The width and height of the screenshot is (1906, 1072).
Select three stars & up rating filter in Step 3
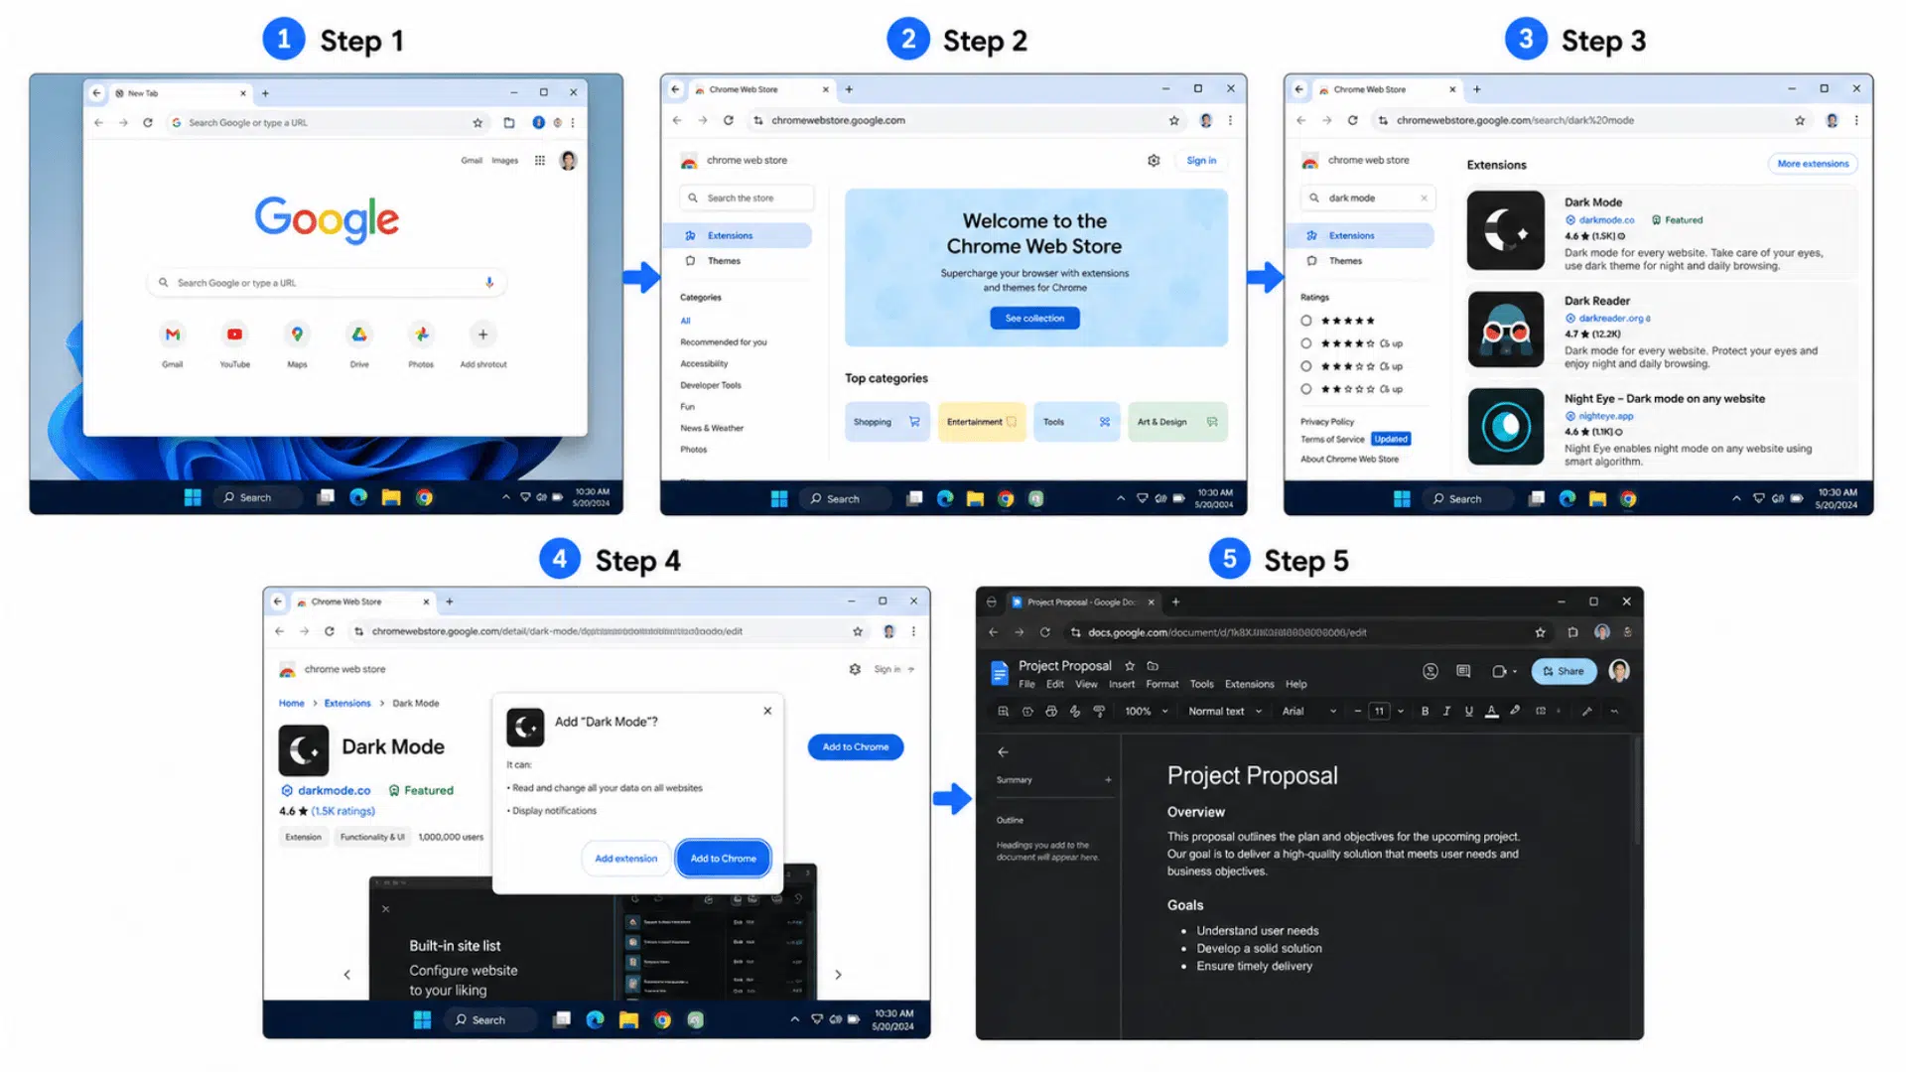1306,366
